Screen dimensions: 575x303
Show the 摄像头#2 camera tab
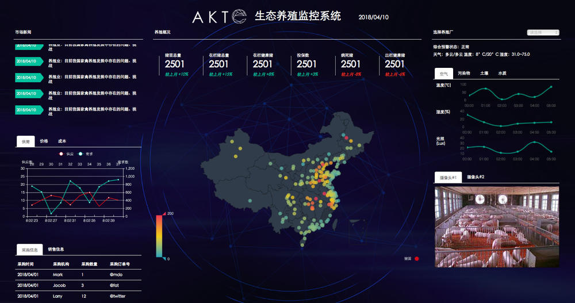click(x=476, y=177)
